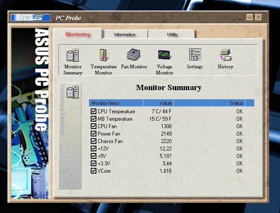Switch to the Information tab
The height and width of the screenshot is (213, 280).
[125, 34]
